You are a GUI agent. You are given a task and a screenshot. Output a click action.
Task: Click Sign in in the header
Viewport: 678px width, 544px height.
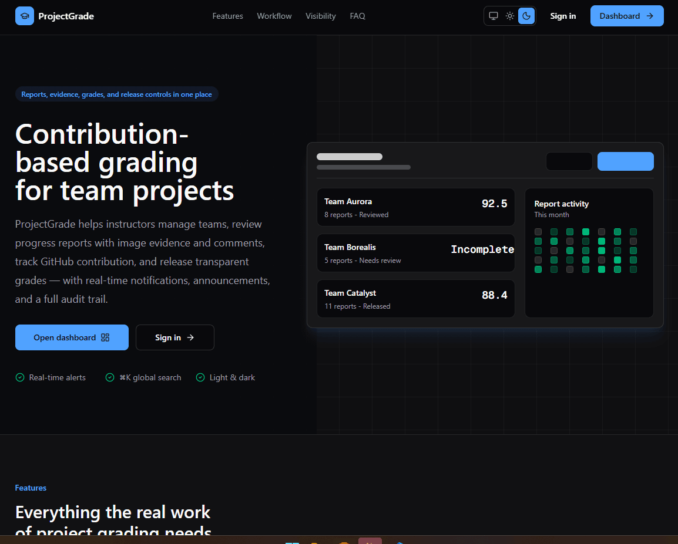[563, 16]
